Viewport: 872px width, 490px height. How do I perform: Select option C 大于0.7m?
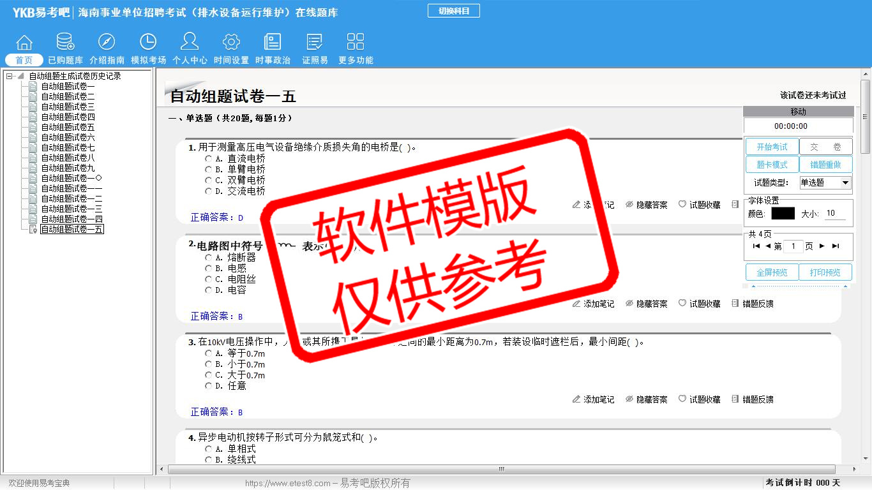(x=208, y=375)
